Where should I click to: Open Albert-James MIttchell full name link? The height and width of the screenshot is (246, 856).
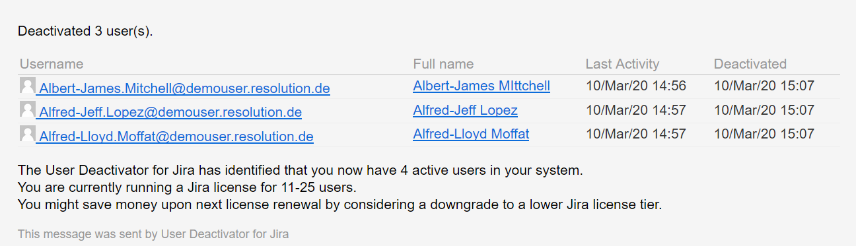tap(482, 86)
